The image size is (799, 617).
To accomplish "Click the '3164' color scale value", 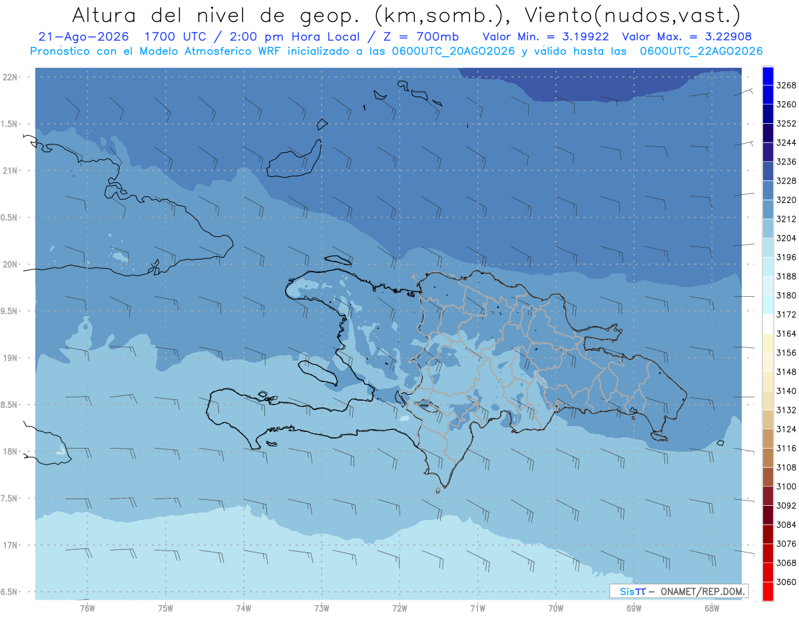I will click(786, 333).
